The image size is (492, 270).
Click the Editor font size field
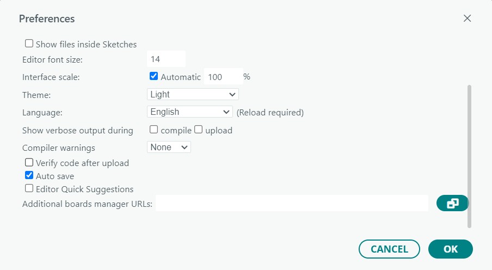(166, 59)
